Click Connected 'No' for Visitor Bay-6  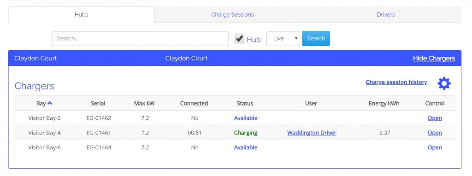tap(195, 147)
